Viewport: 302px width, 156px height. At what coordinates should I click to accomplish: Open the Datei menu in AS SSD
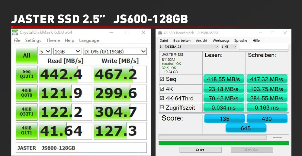[164, 41]
